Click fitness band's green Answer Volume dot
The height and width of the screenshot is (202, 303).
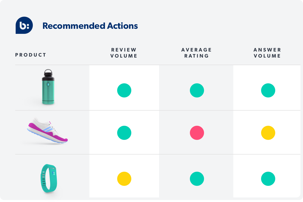[268, 179]
